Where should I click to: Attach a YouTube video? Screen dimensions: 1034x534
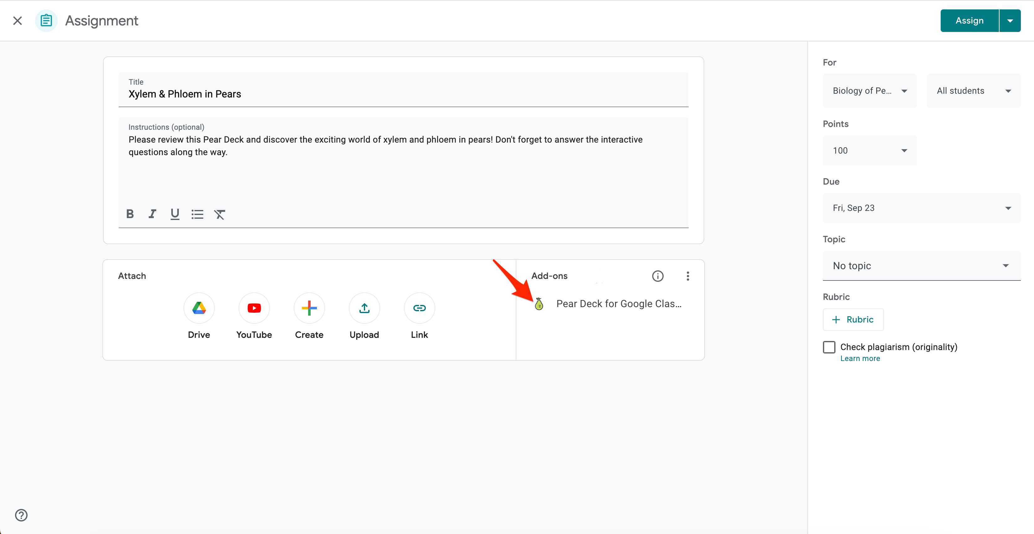(254, 308)
